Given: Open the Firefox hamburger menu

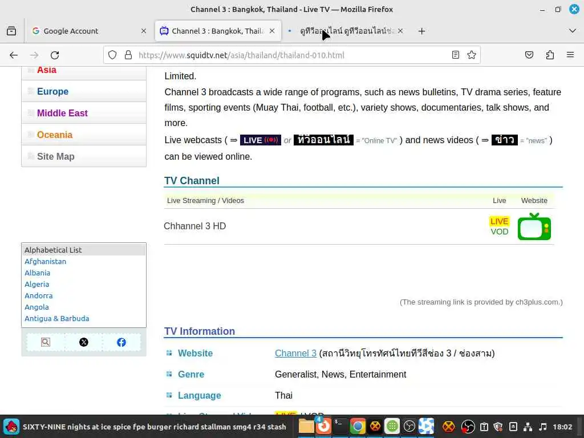Looking at the screenshot, I should [x=570, y=55].
